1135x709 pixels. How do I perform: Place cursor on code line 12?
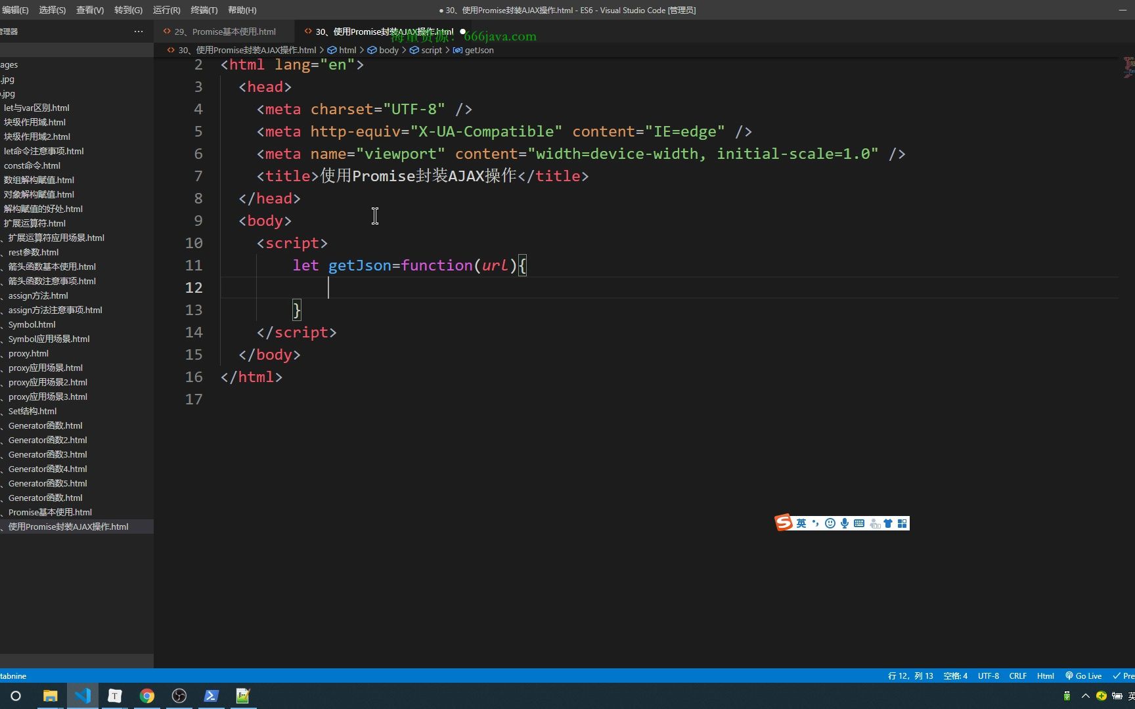(x=669, y=288)
